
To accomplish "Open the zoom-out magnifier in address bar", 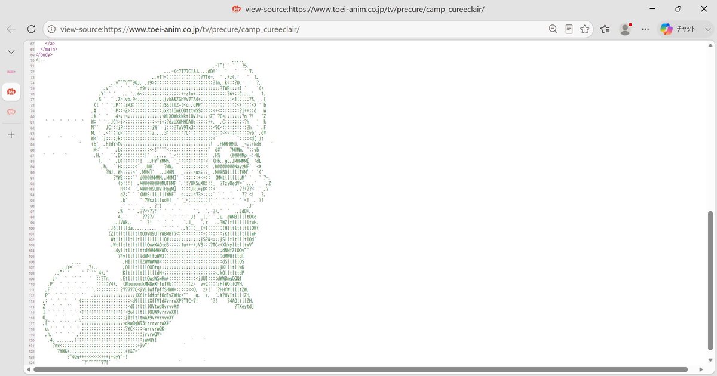I will (554, 29).
